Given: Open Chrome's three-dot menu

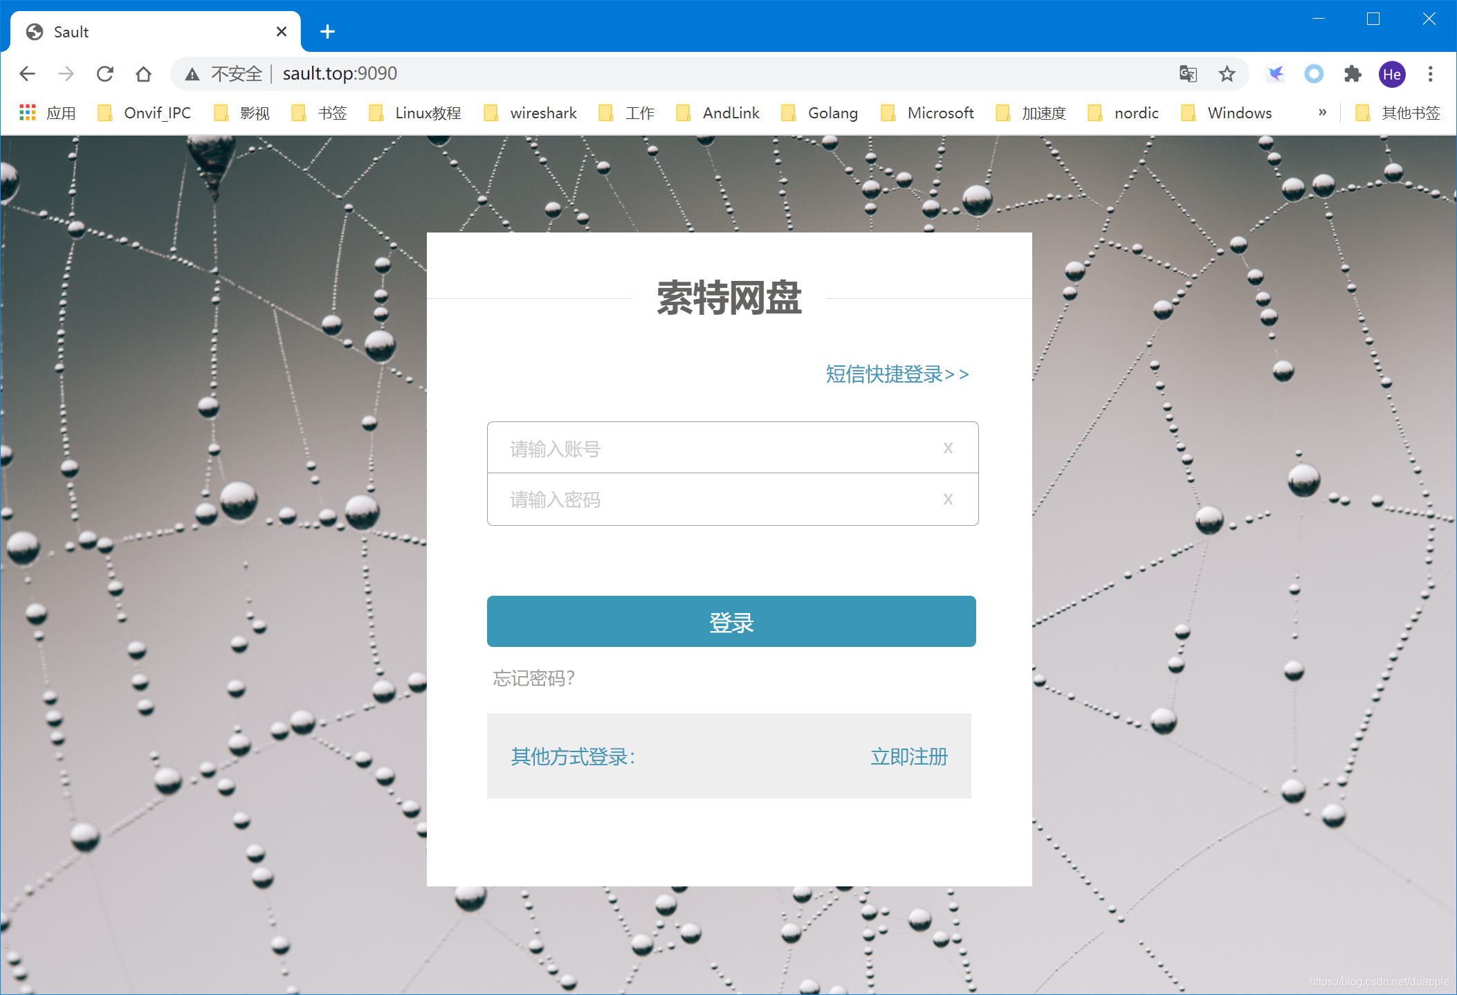Looking at the screenshot, I should tap(1430, 73).
